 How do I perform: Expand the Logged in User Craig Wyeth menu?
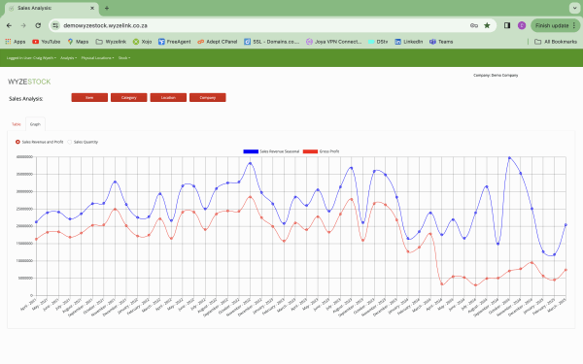coord(31,58)
